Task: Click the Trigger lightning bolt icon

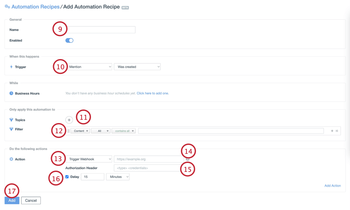Action: 11,67
